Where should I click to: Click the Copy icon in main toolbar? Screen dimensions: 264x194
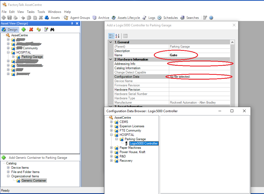coord(29,17)
